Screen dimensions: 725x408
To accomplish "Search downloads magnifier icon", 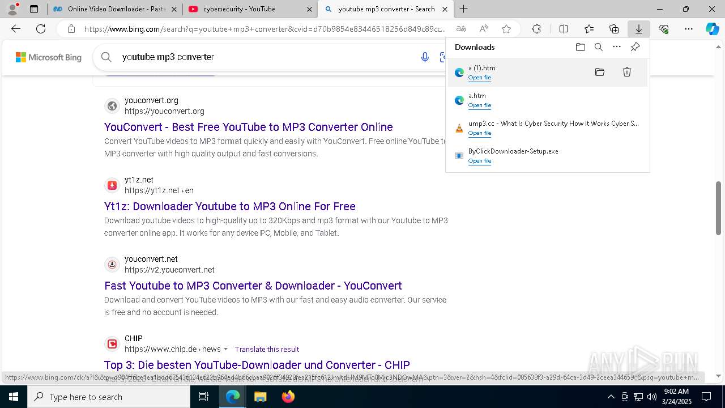I will (x=599, y=47).
